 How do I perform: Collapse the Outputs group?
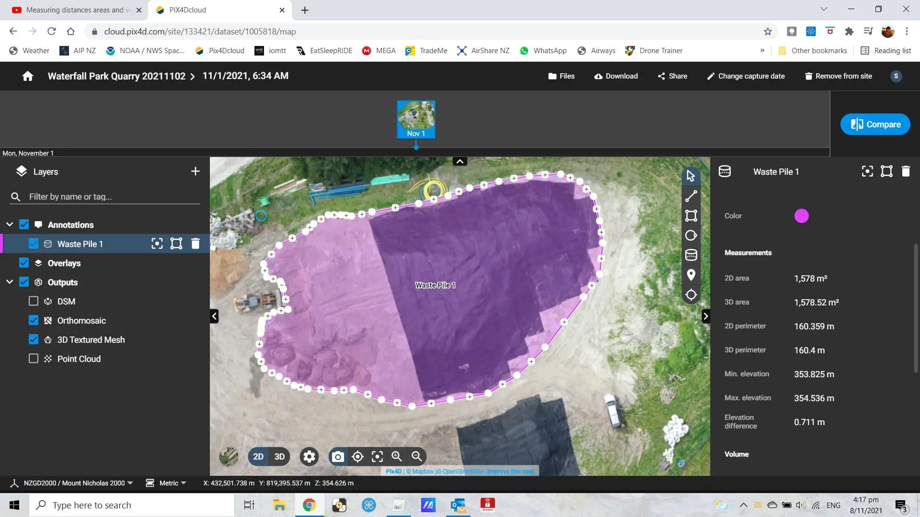point(10,282)
